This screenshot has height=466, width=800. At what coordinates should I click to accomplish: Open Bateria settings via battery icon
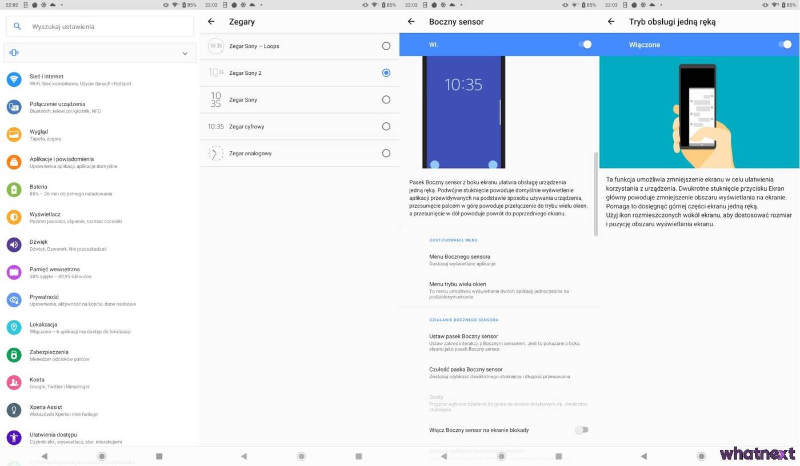point(14,190)
